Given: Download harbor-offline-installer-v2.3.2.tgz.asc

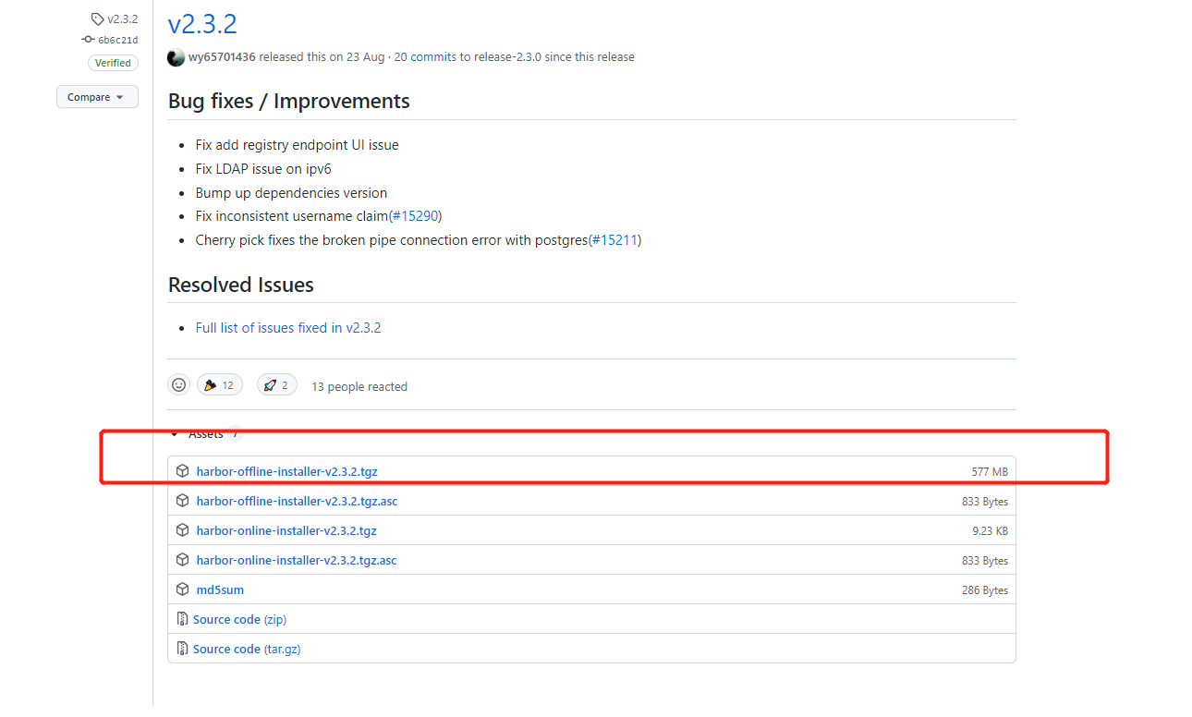Looking at the screenshot, I should [x=298, y=501].
